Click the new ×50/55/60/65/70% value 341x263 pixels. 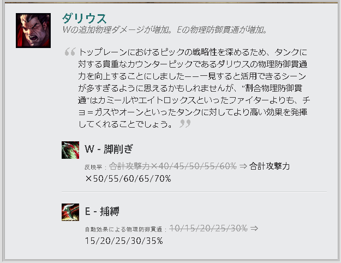[128, 178]
